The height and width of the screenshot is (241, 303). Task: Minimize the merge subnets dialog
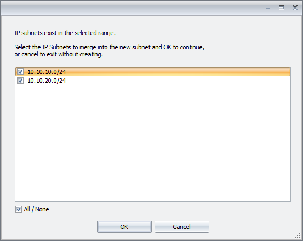point(267,8)
